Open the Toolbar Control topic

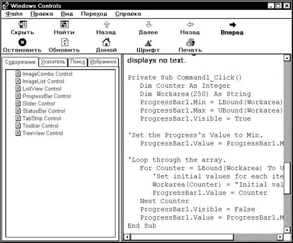[40, 126]
